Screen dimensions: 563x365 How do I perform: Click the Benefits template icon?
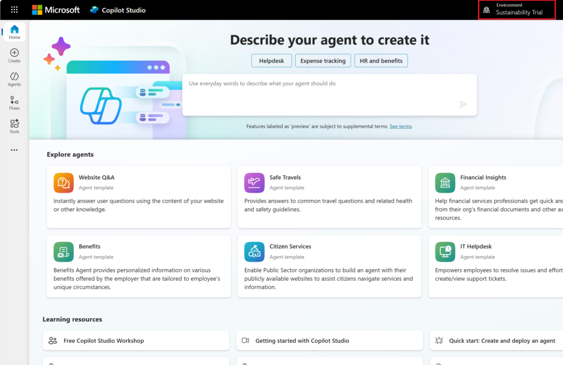64,252
